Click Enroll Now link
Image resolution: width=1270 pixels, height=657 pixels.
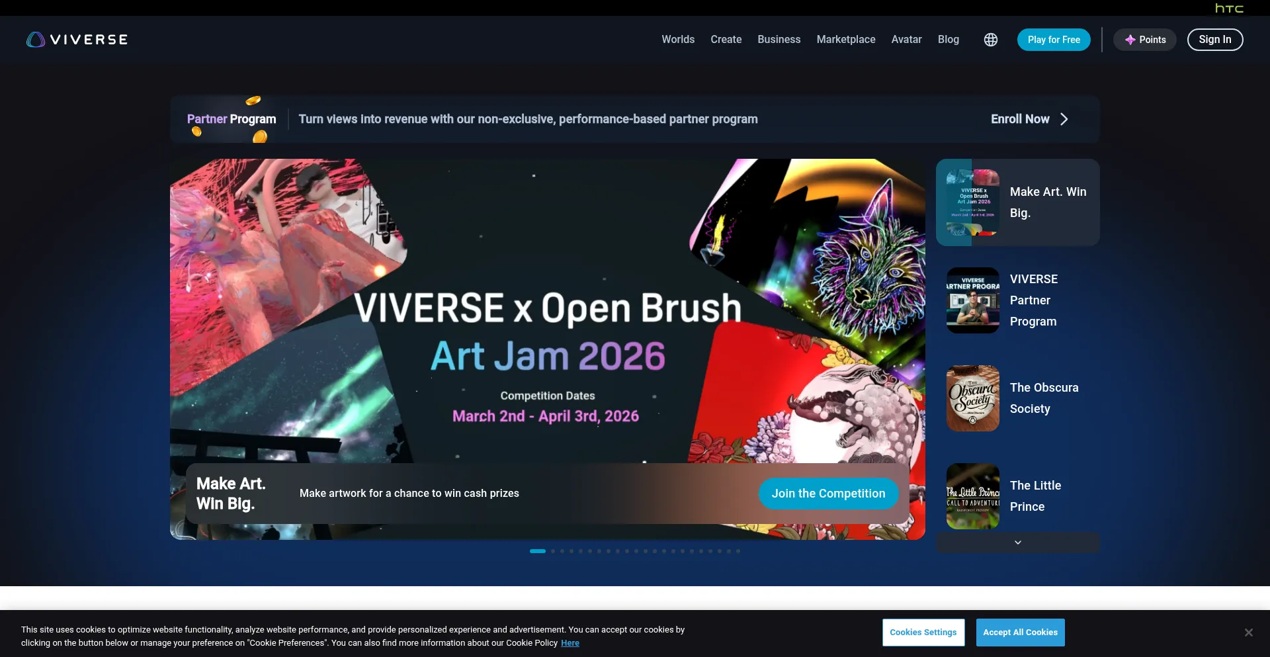coord(1020,119)
